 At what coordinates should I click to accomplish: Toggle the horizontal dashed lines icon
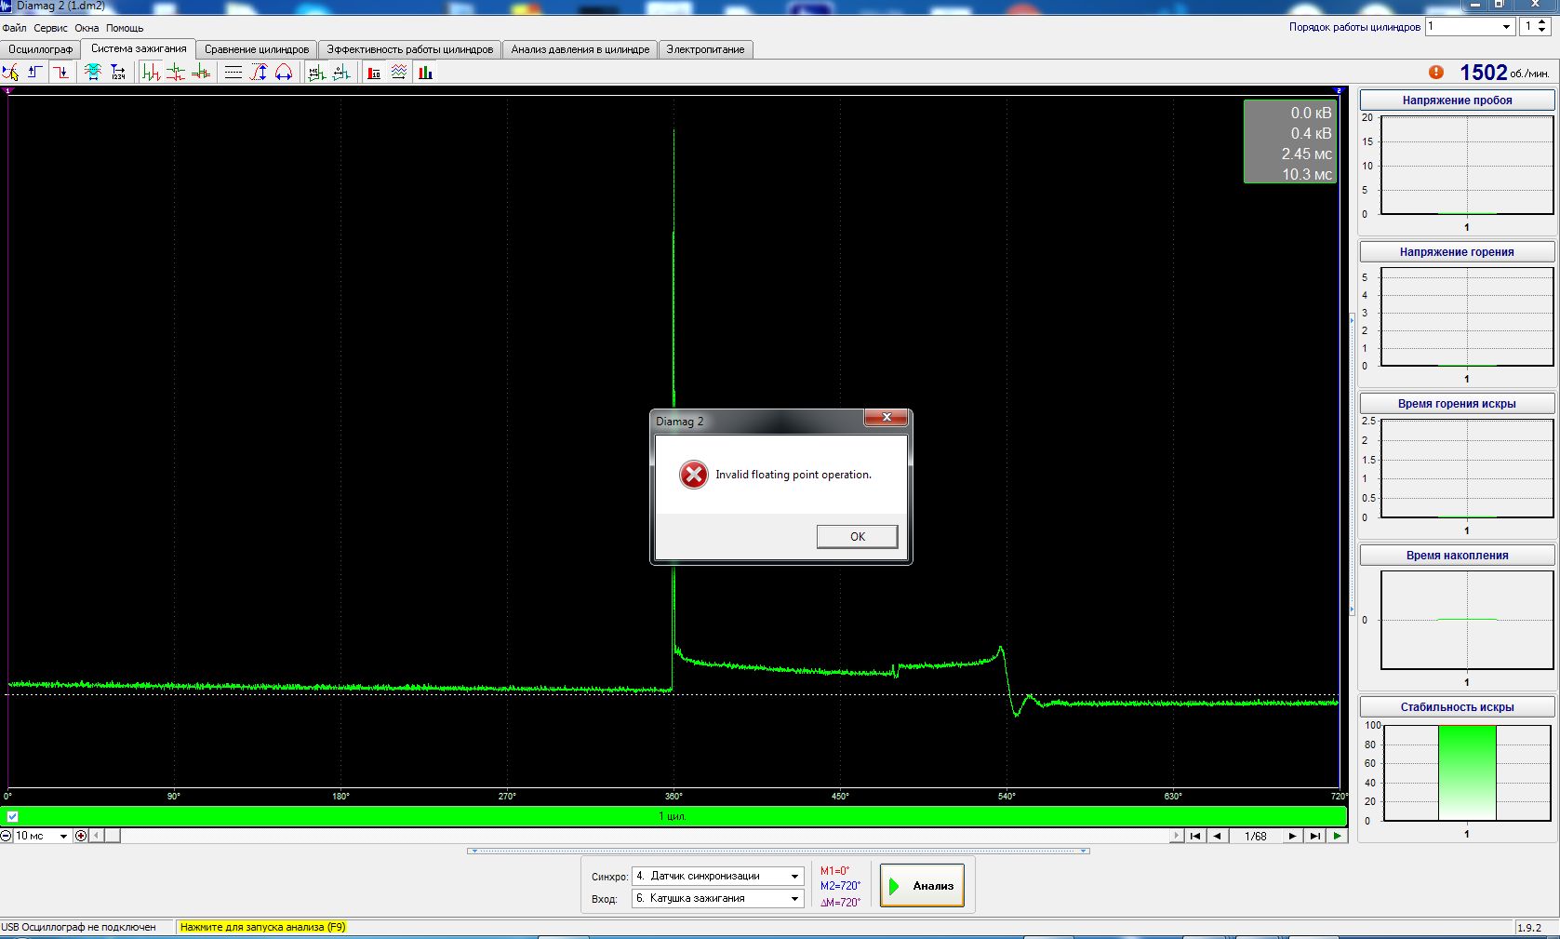(x=233, y=73)
